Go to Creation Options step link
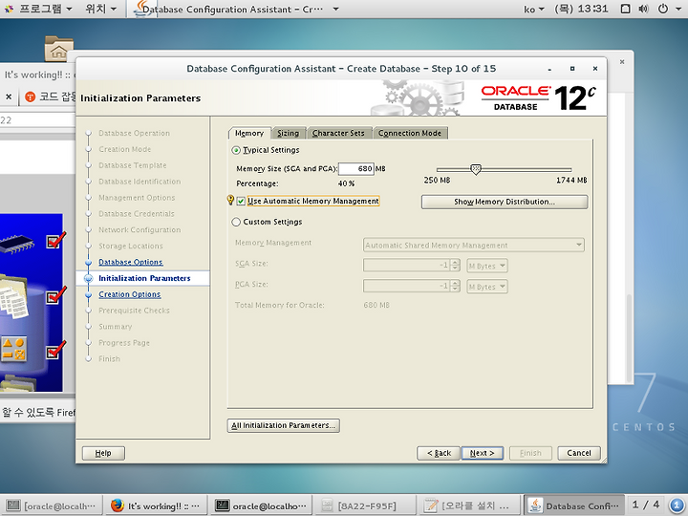688x516 pixels. click(129, 294)
